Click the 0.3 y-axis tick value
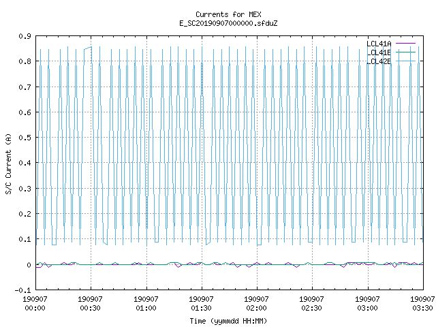This screenshot has height=327, width=436. coord(25,189)
